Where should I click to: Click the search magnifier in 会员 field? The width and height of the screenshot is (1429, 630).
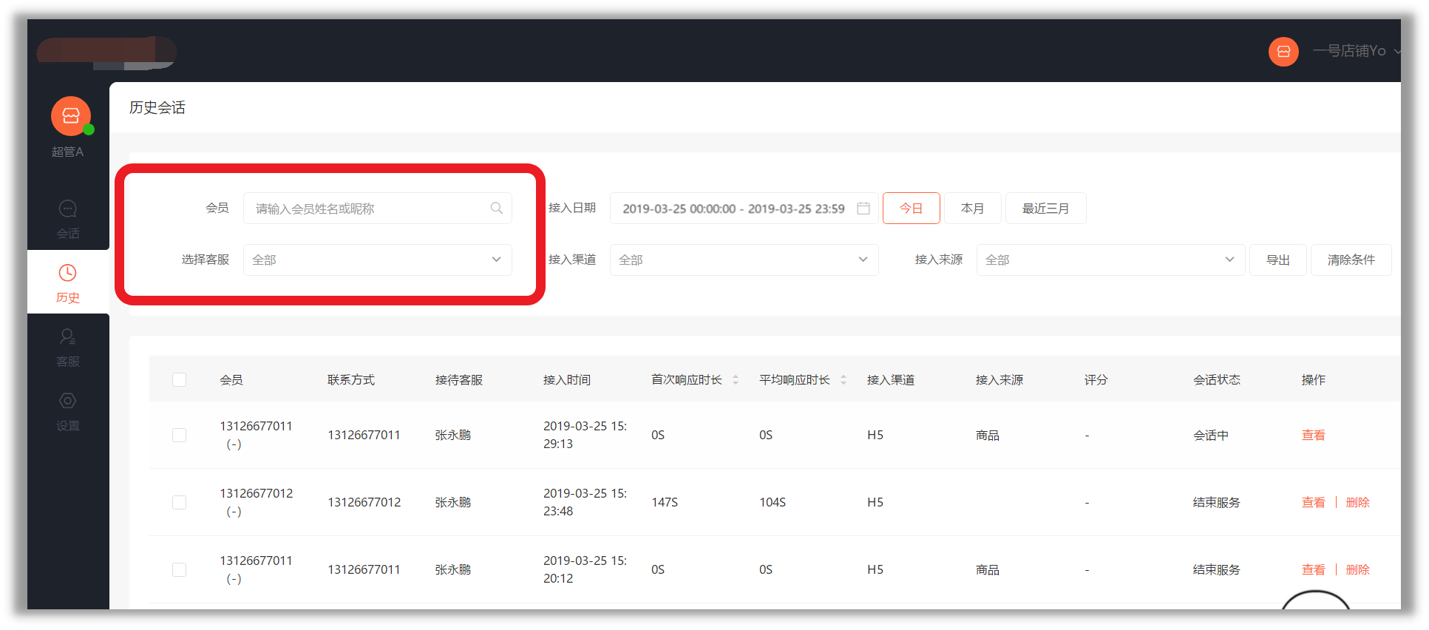497,209
